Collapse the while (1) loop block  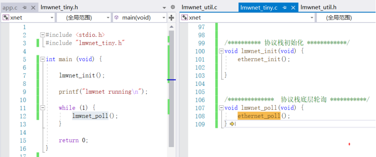click(x=43, y=108)
